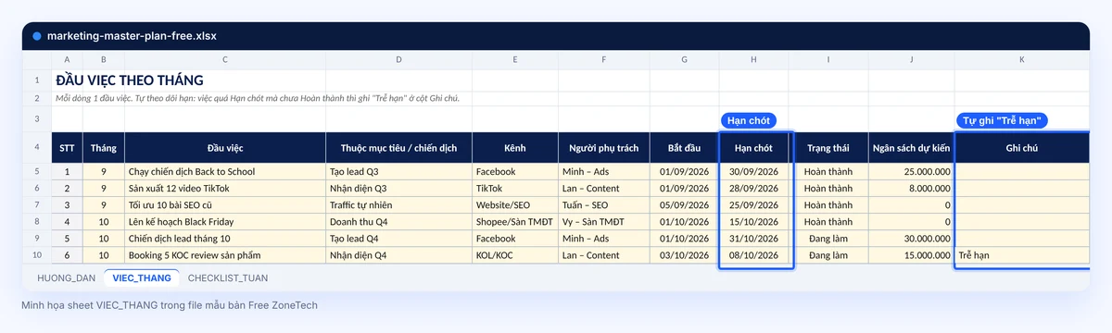The image size is (1112, 333).
Task: Click the 'Tạo lead Q4' cell
Action: tap(399, 238)
